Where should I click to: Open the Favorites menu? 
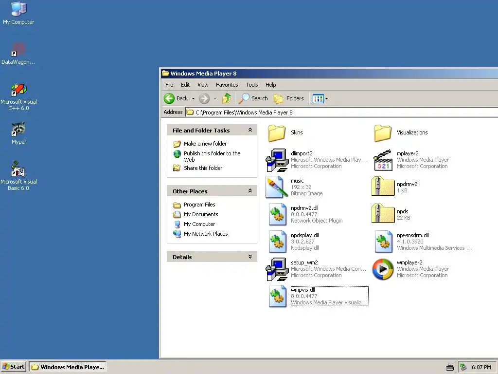click(x=227, y=85)
